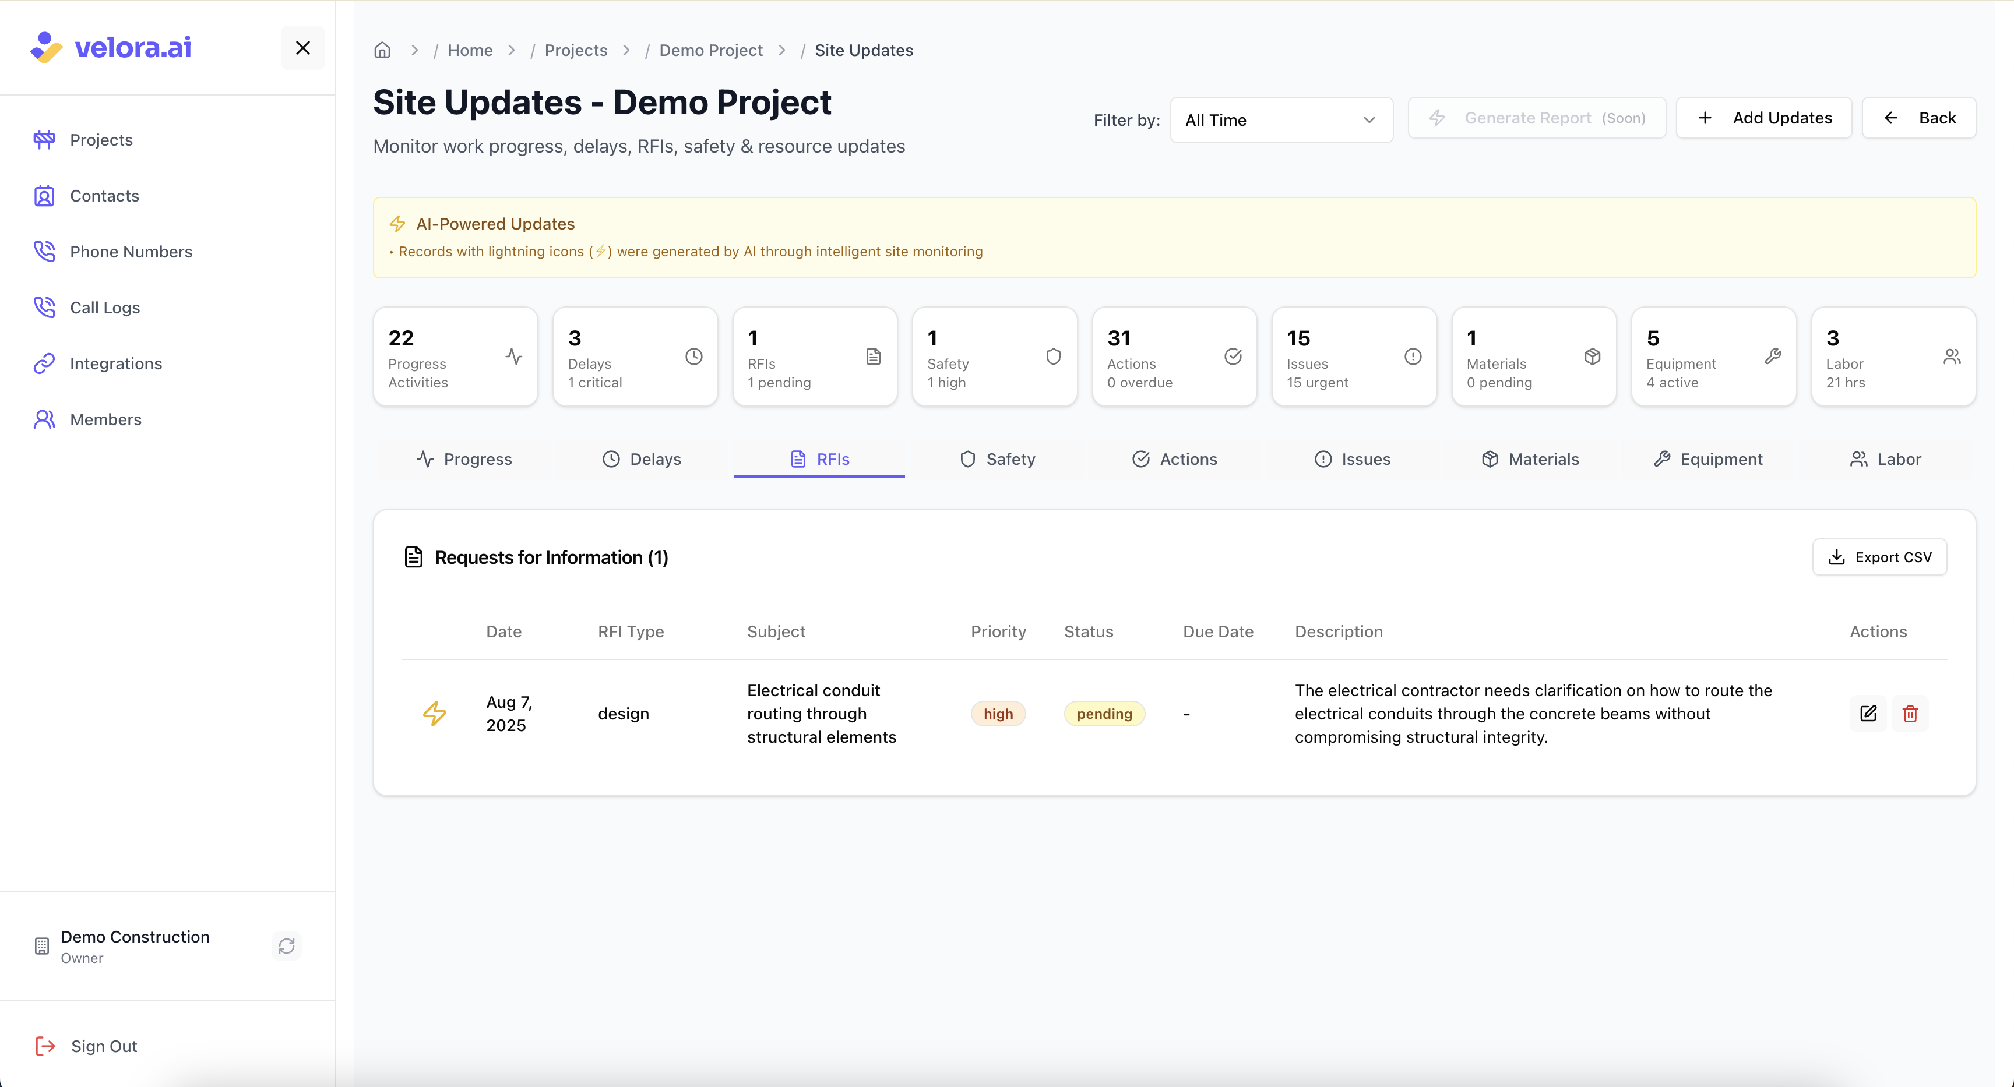The width and height of the screenshot is (2014, 1087).
Task: Click the Integrations link icon
Action: coord(44,363)
